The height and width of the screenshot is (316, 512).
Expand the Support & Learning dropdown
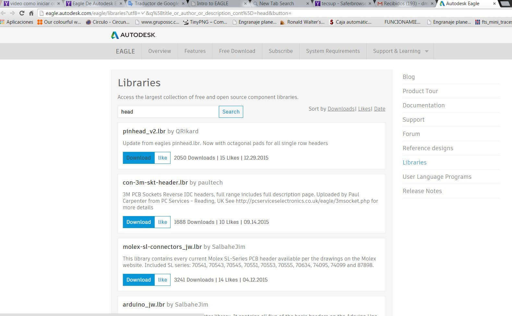click(x=400, y=51)
